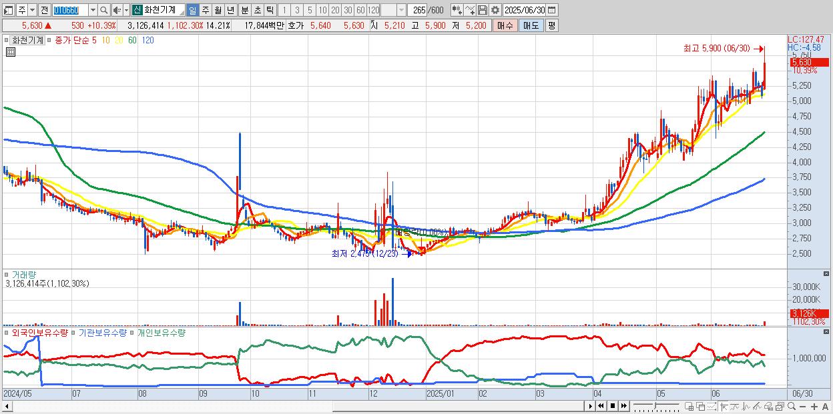Screen dimensions: 833x414
Task: Click the stacked chart windows icon at bottom
Action: pos(780,406)
